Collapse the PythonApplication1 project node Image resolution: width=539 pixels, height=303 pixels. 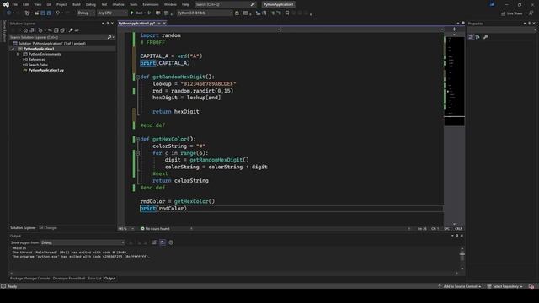(13, 49)
